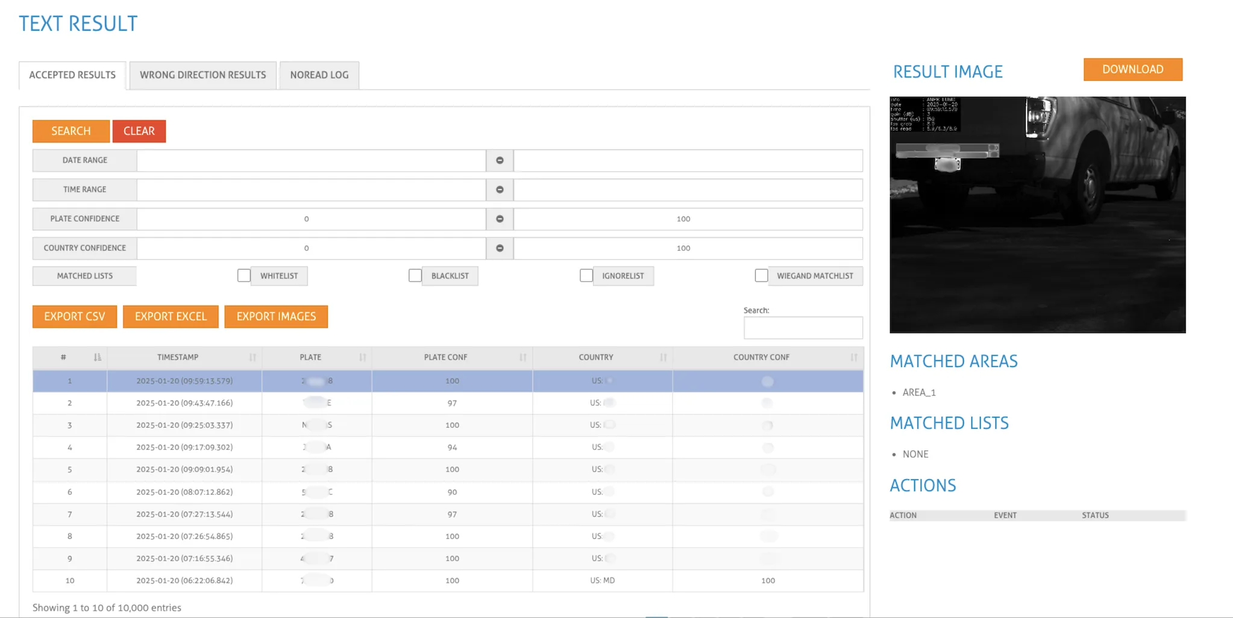
Task: Enable the Ignorelist checkbox
Action: point(586,275)
